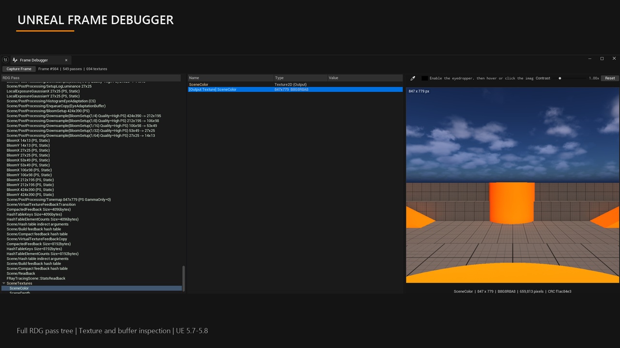
Task: Reset the contrast with Reset button
Action: click(610, 78)
